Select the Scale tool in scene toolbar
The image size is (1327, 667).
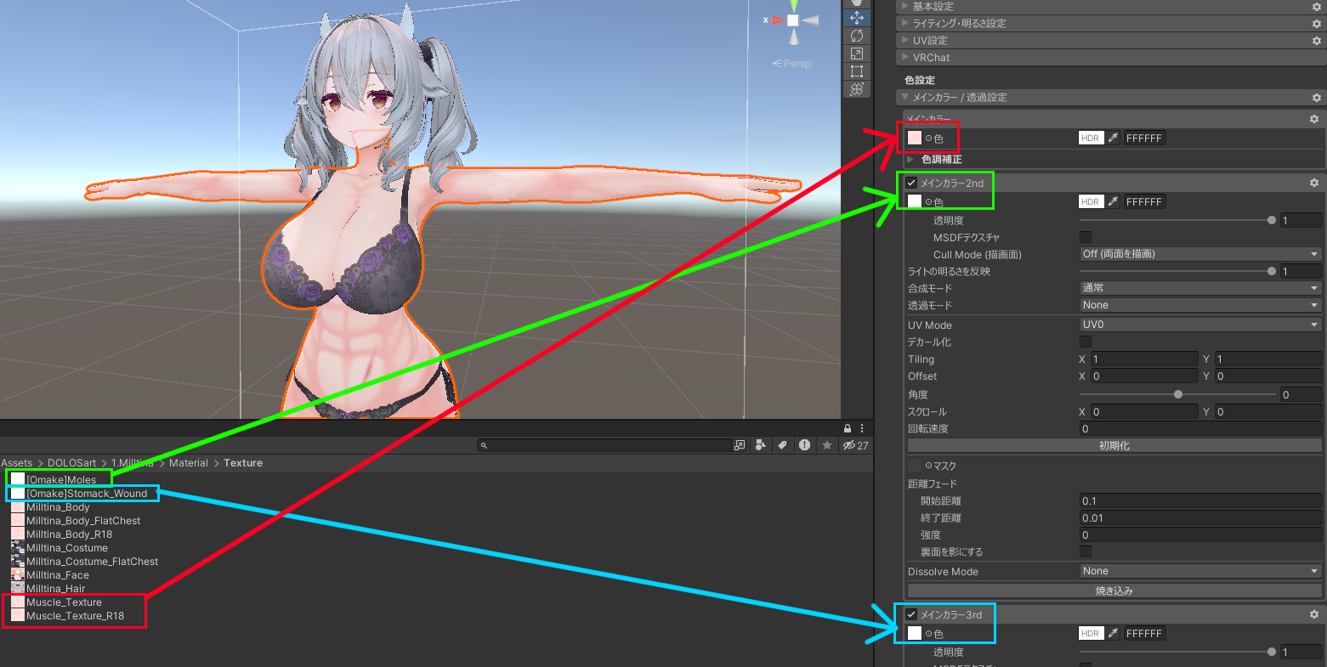(856, 54)
